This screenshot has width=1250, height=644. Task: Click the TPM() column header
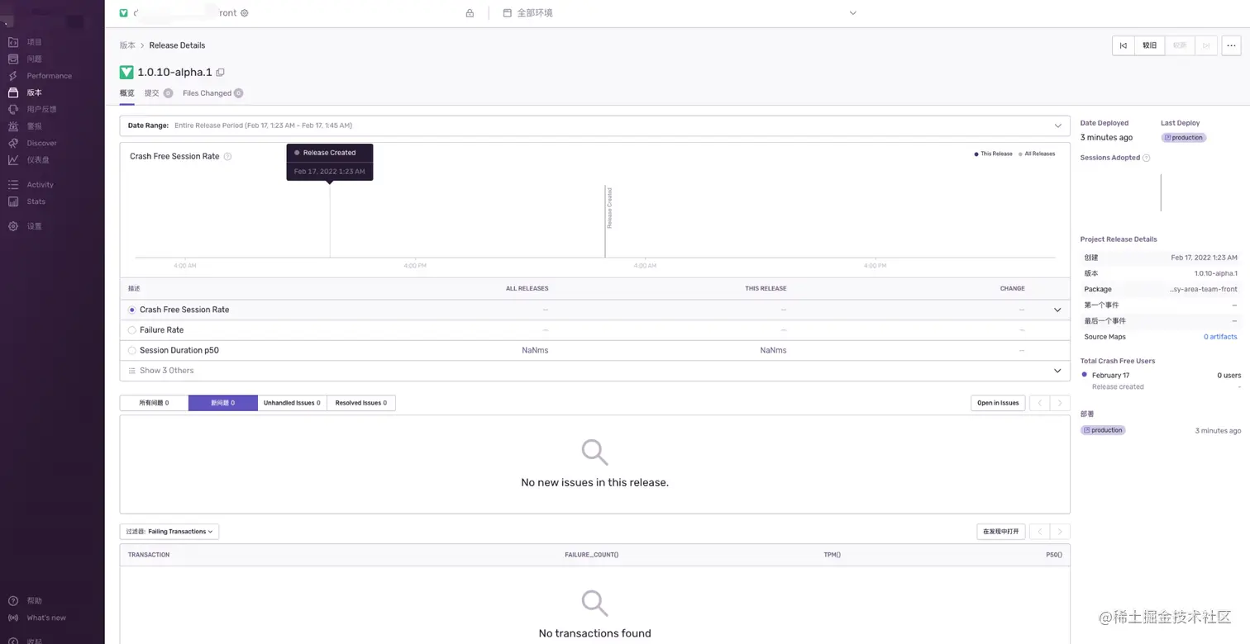[832, 555]
